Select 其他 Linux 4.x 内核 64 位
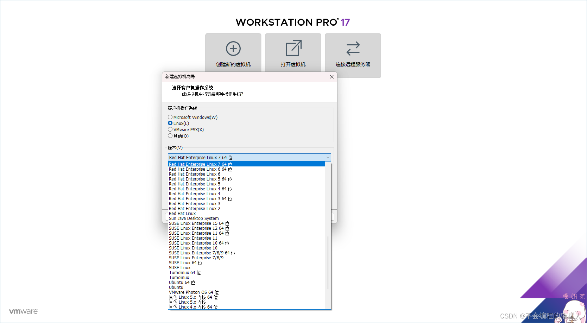 click(x=246, y=307)
